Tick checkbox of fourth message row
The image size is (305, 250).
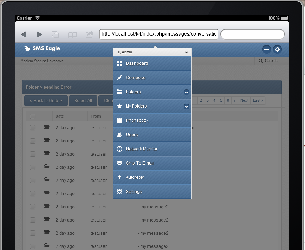pyautogui.click(x=33, y=167)
